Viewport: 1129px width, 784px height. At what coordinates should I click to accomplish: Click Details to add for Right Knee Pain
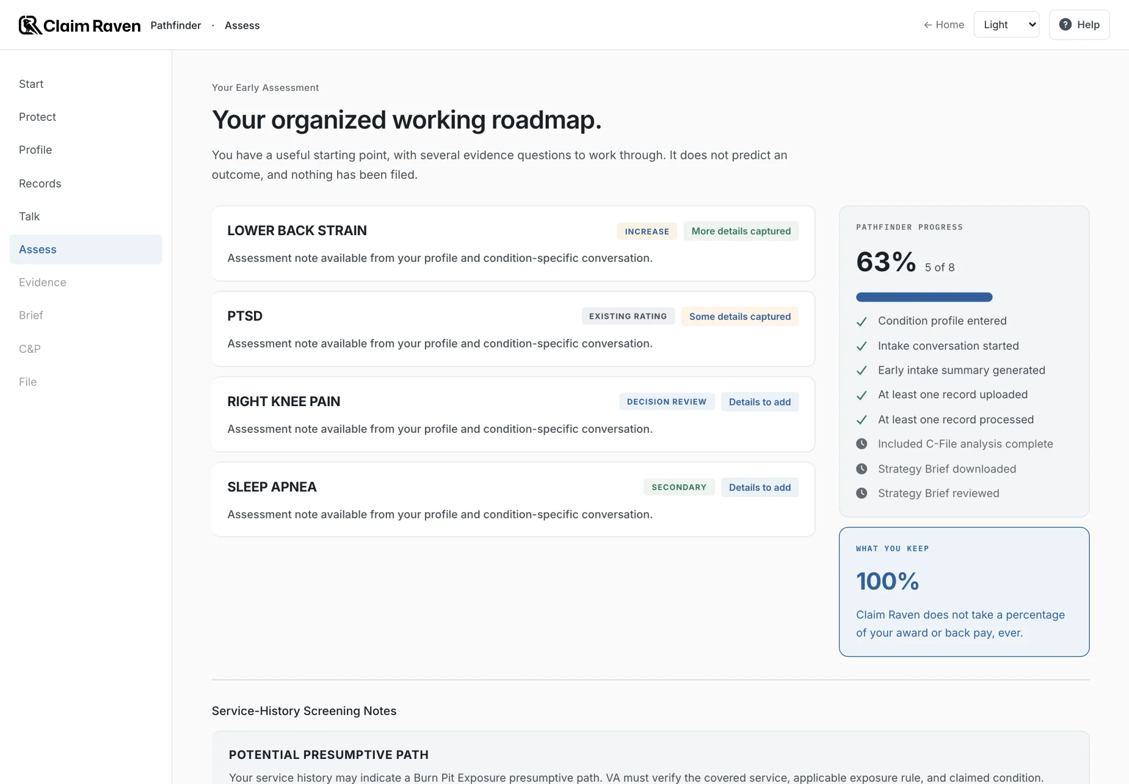pyautogui.click(x=759, y=402)
